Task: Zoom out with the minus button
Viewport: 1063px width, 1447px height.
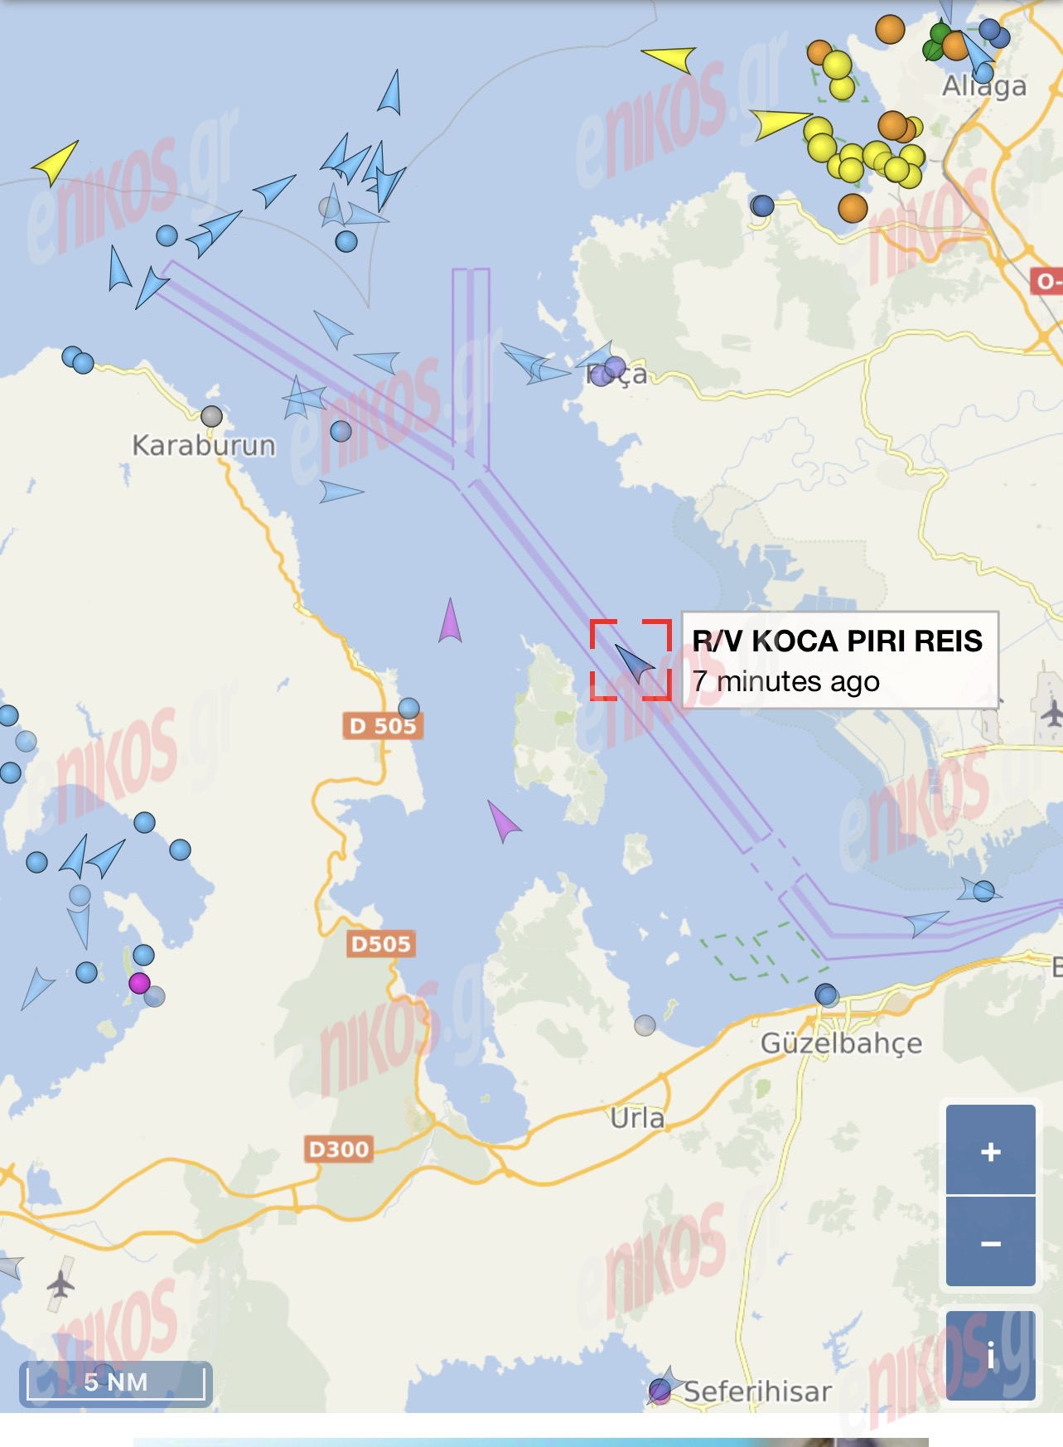Action: click(991, 1241)
